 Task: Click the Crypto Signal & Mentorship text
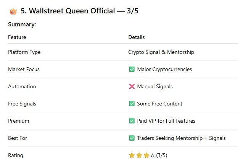pos(161,52)
